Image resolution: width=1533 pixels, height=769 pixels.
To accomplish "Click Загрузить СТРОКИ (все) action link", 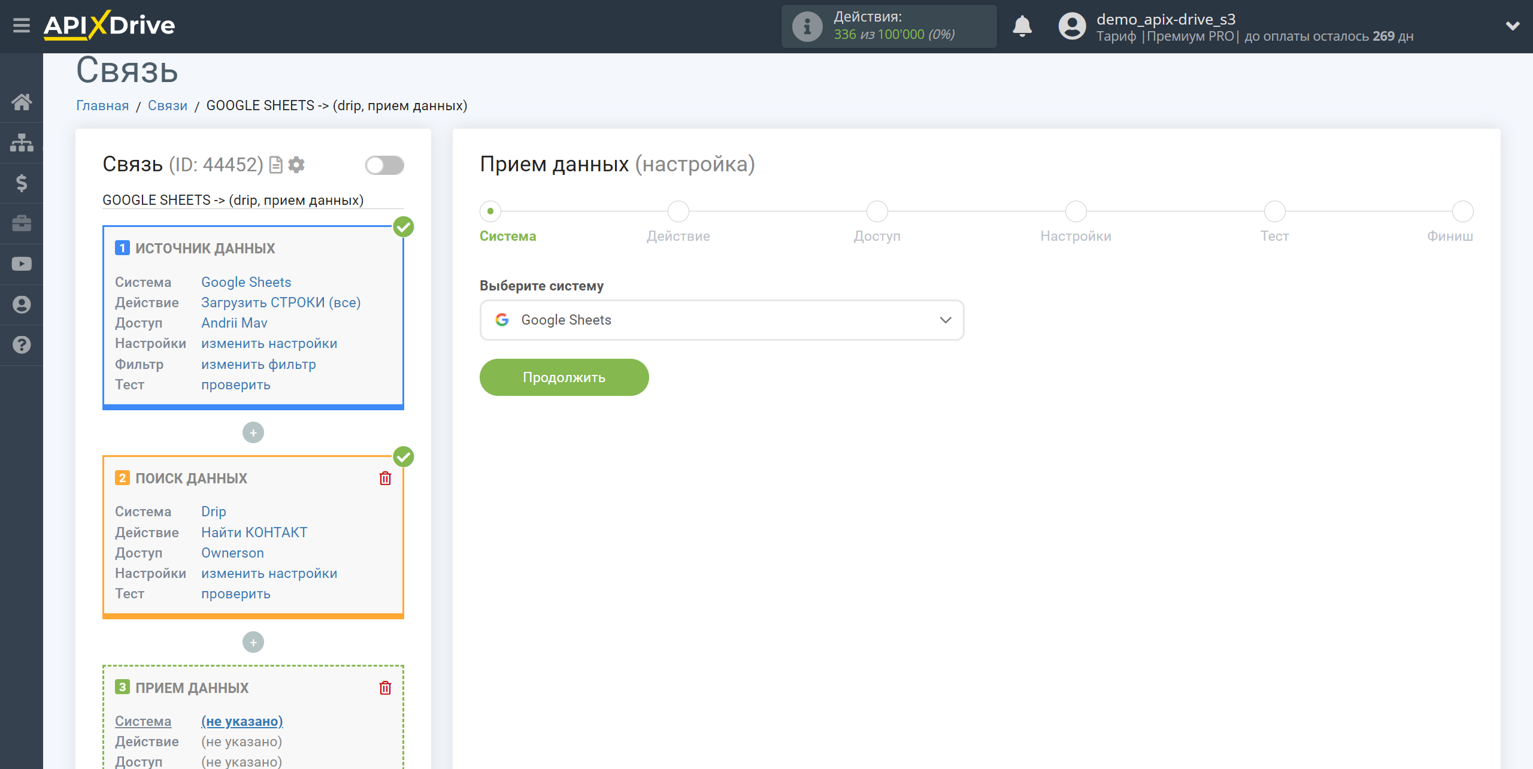I will (281, 302).
